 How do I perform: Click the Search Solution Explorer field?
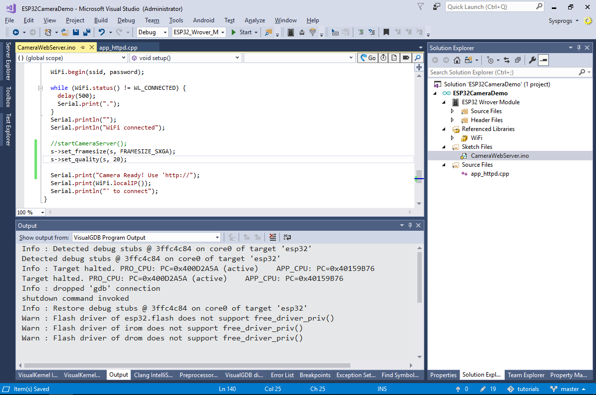click(x=502, y=72)
